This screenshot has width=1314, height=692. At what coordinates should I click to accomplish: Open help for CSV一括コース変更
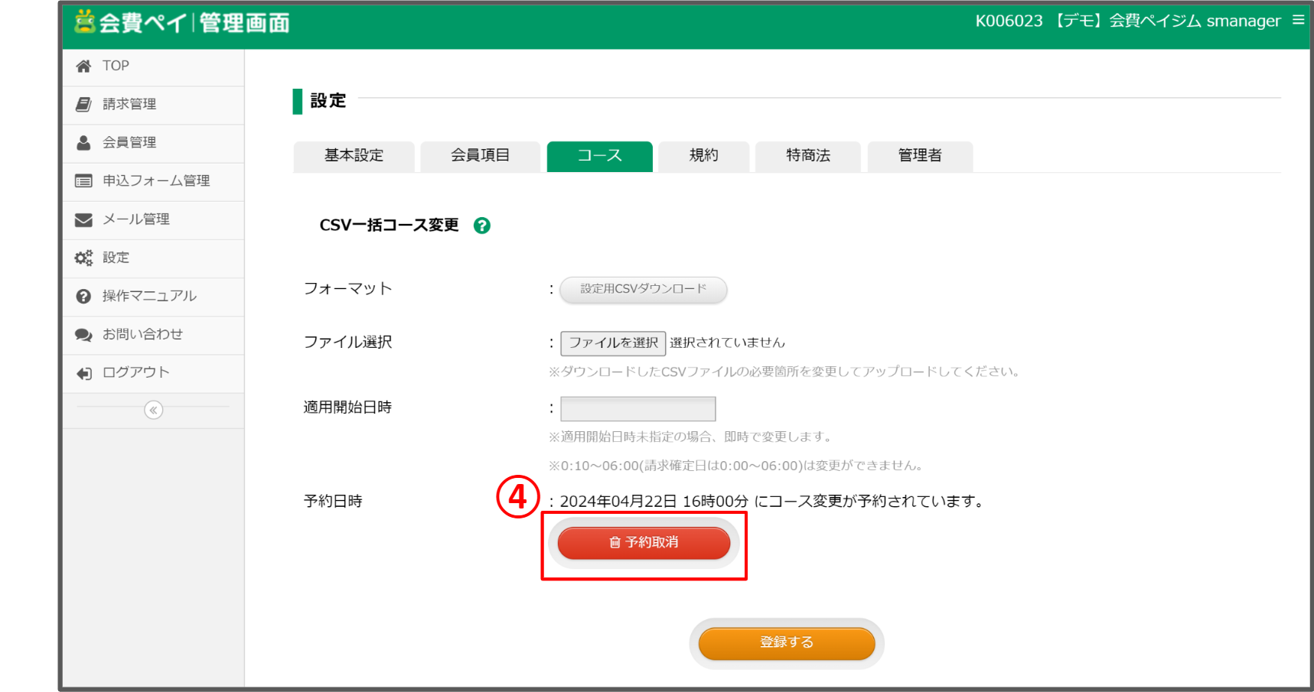(x=482, y=226)
